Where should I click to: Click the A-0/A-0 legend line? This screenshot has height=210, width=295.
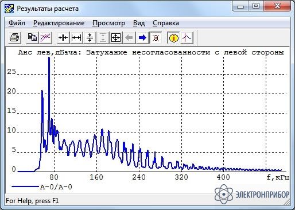(25, 186)
